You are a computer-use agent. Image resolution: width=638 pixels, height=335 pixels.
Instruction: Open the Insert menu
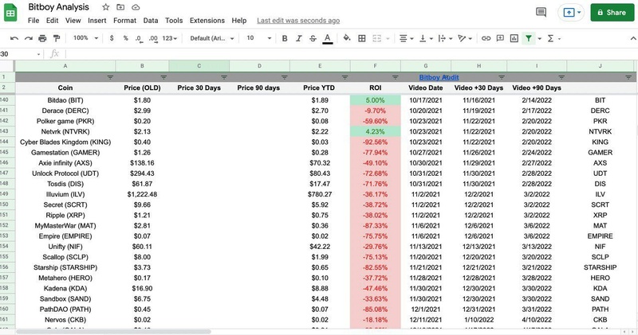(x=96, y=21)
